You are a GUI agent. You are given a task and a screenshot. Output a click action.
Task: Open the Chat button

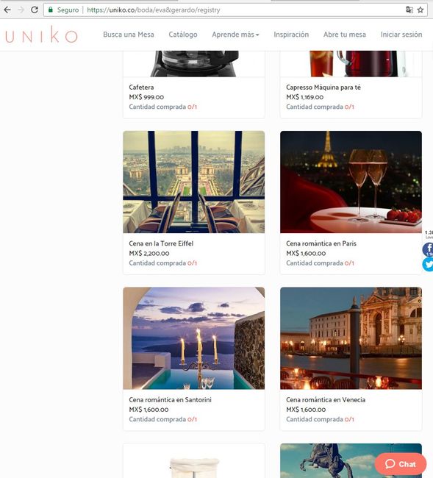(401, 464)
